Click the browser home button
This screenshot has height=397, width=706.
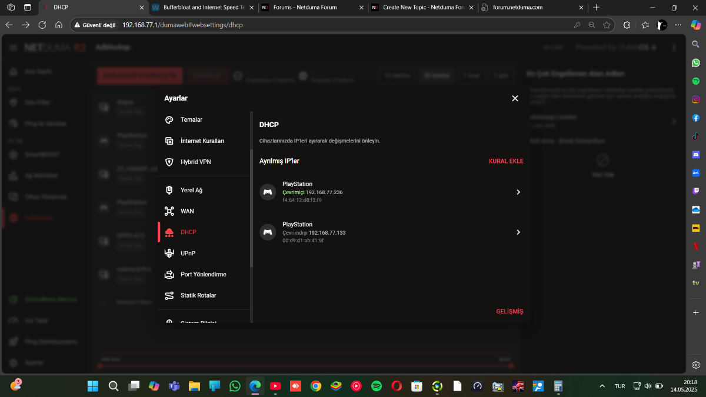point(59,25)
